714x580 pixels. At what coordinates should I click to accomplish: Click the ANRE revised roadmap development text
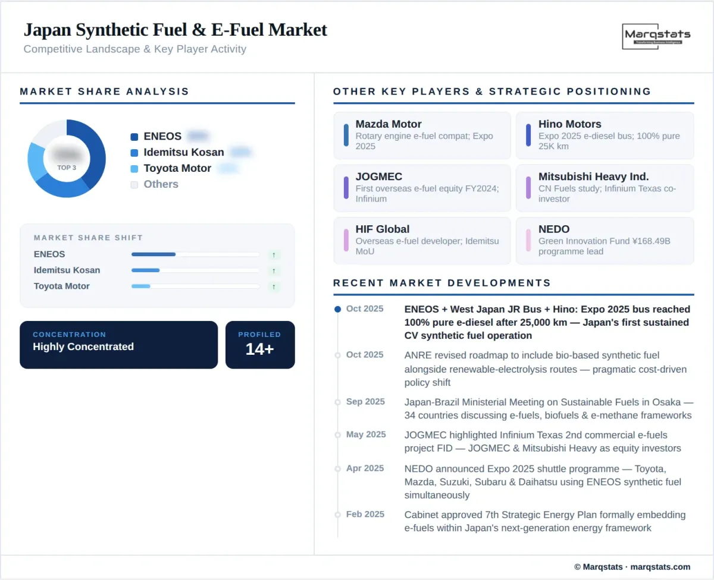[546, 369]
